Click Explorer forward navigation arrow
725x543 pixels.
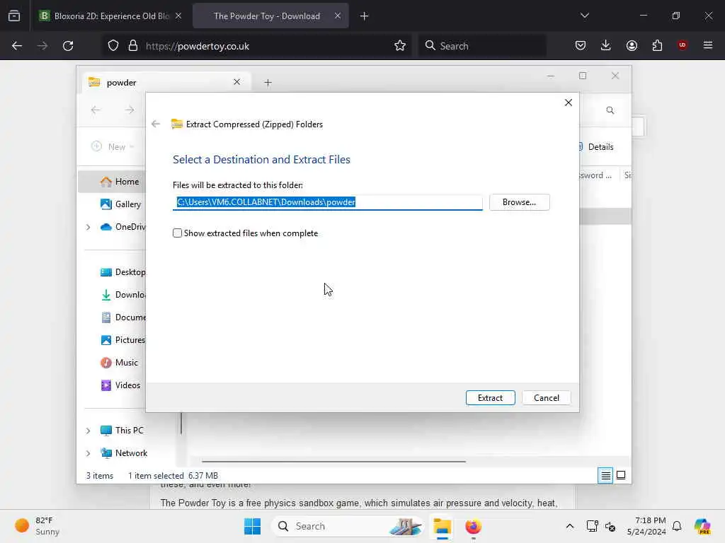click(x=130, y=110)
